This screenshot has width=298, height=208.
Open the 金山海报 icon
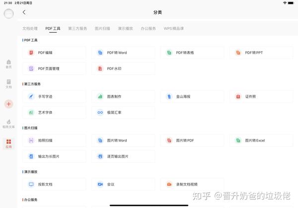tap(169, 96)
